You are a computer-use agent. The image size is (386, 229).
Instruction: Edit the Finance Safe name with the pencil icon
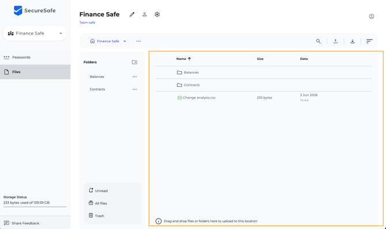click(x=132, y=14)
